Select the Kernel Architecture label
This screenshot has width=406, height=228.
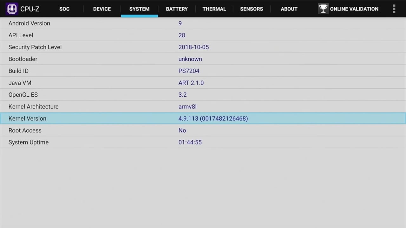click(x=33, y=107)
